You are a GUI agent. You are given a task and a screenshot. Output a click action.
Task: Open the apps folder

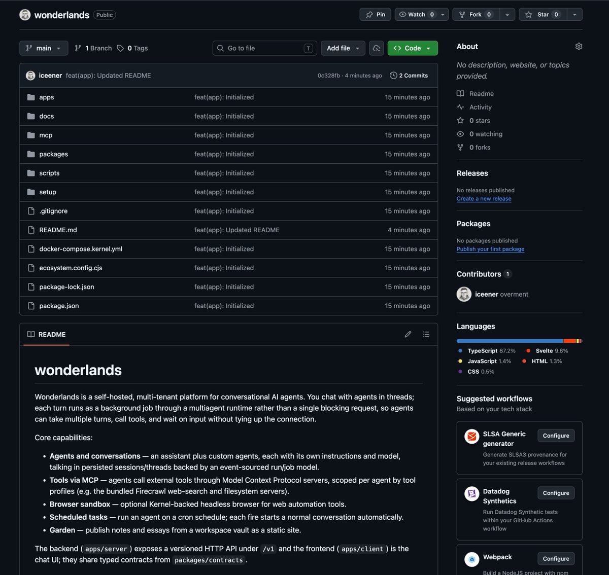(x=47, y=97)
